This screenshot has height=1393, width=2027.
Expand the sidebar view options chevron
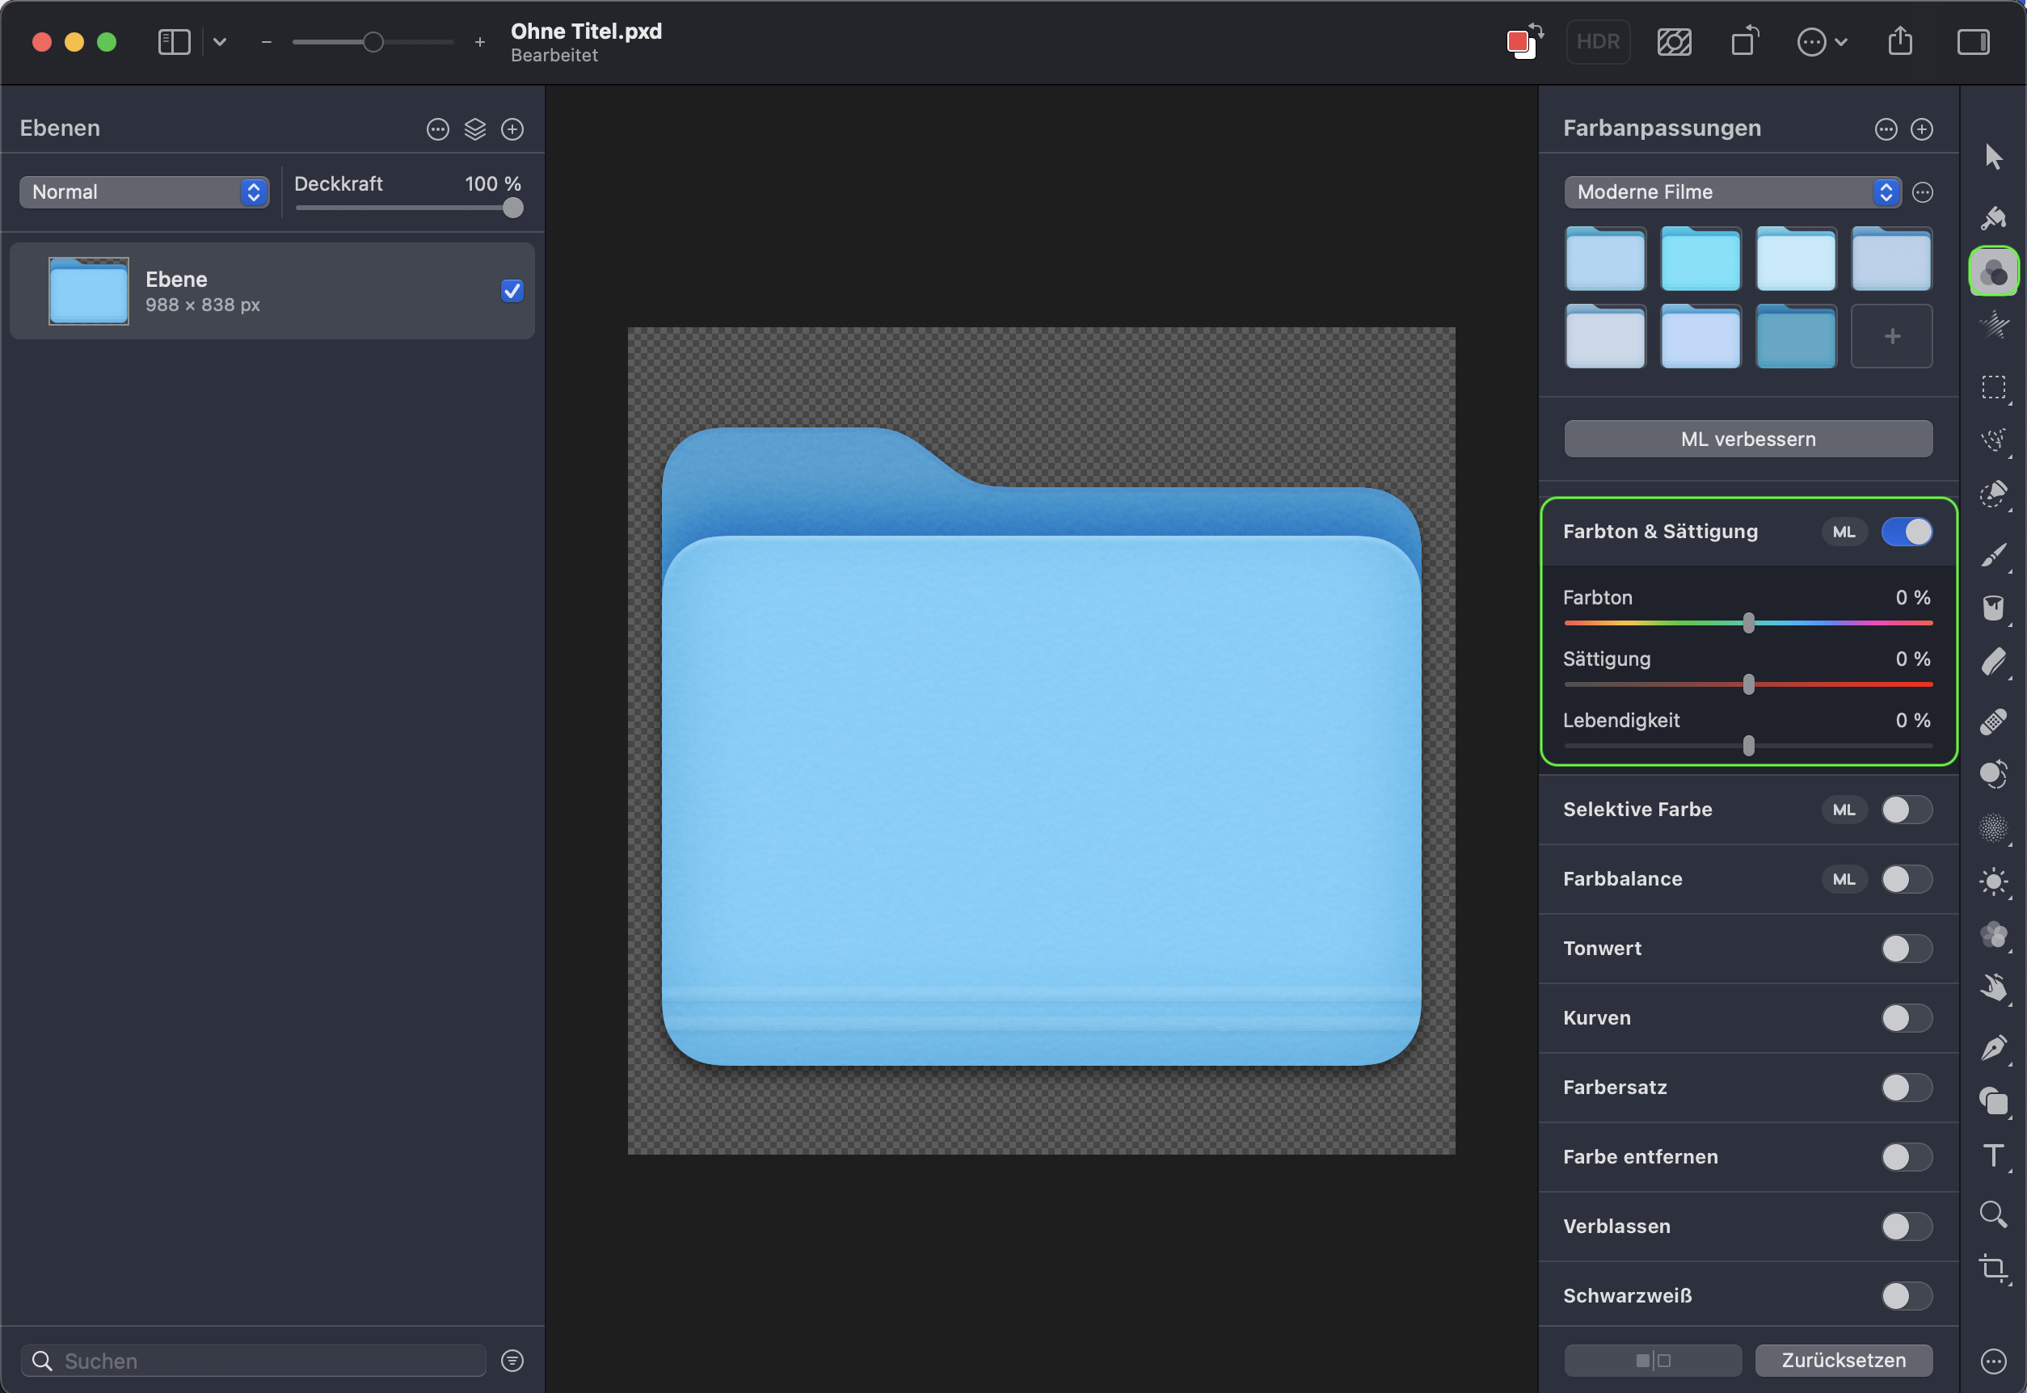[x=220, y=41]
